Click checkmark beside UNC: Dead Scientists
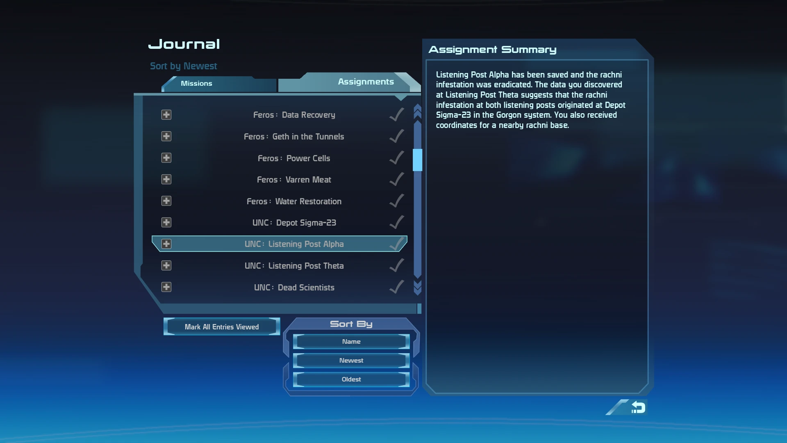This screenshot has width=787, height=443. pyautogui.click(x=396, y=287)
